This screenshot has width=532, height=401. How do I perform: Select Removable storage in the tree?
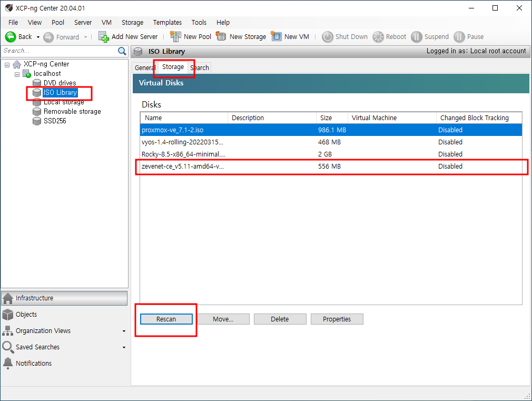click(72, 111)
